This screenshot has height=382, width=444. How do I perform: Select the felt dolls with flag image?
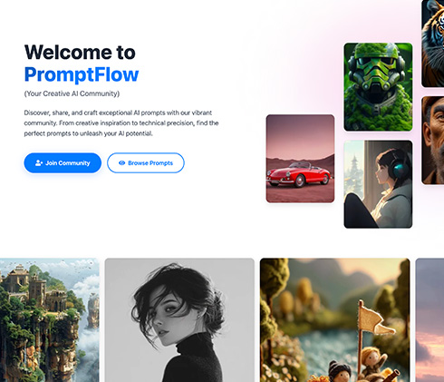coord(335,320)
